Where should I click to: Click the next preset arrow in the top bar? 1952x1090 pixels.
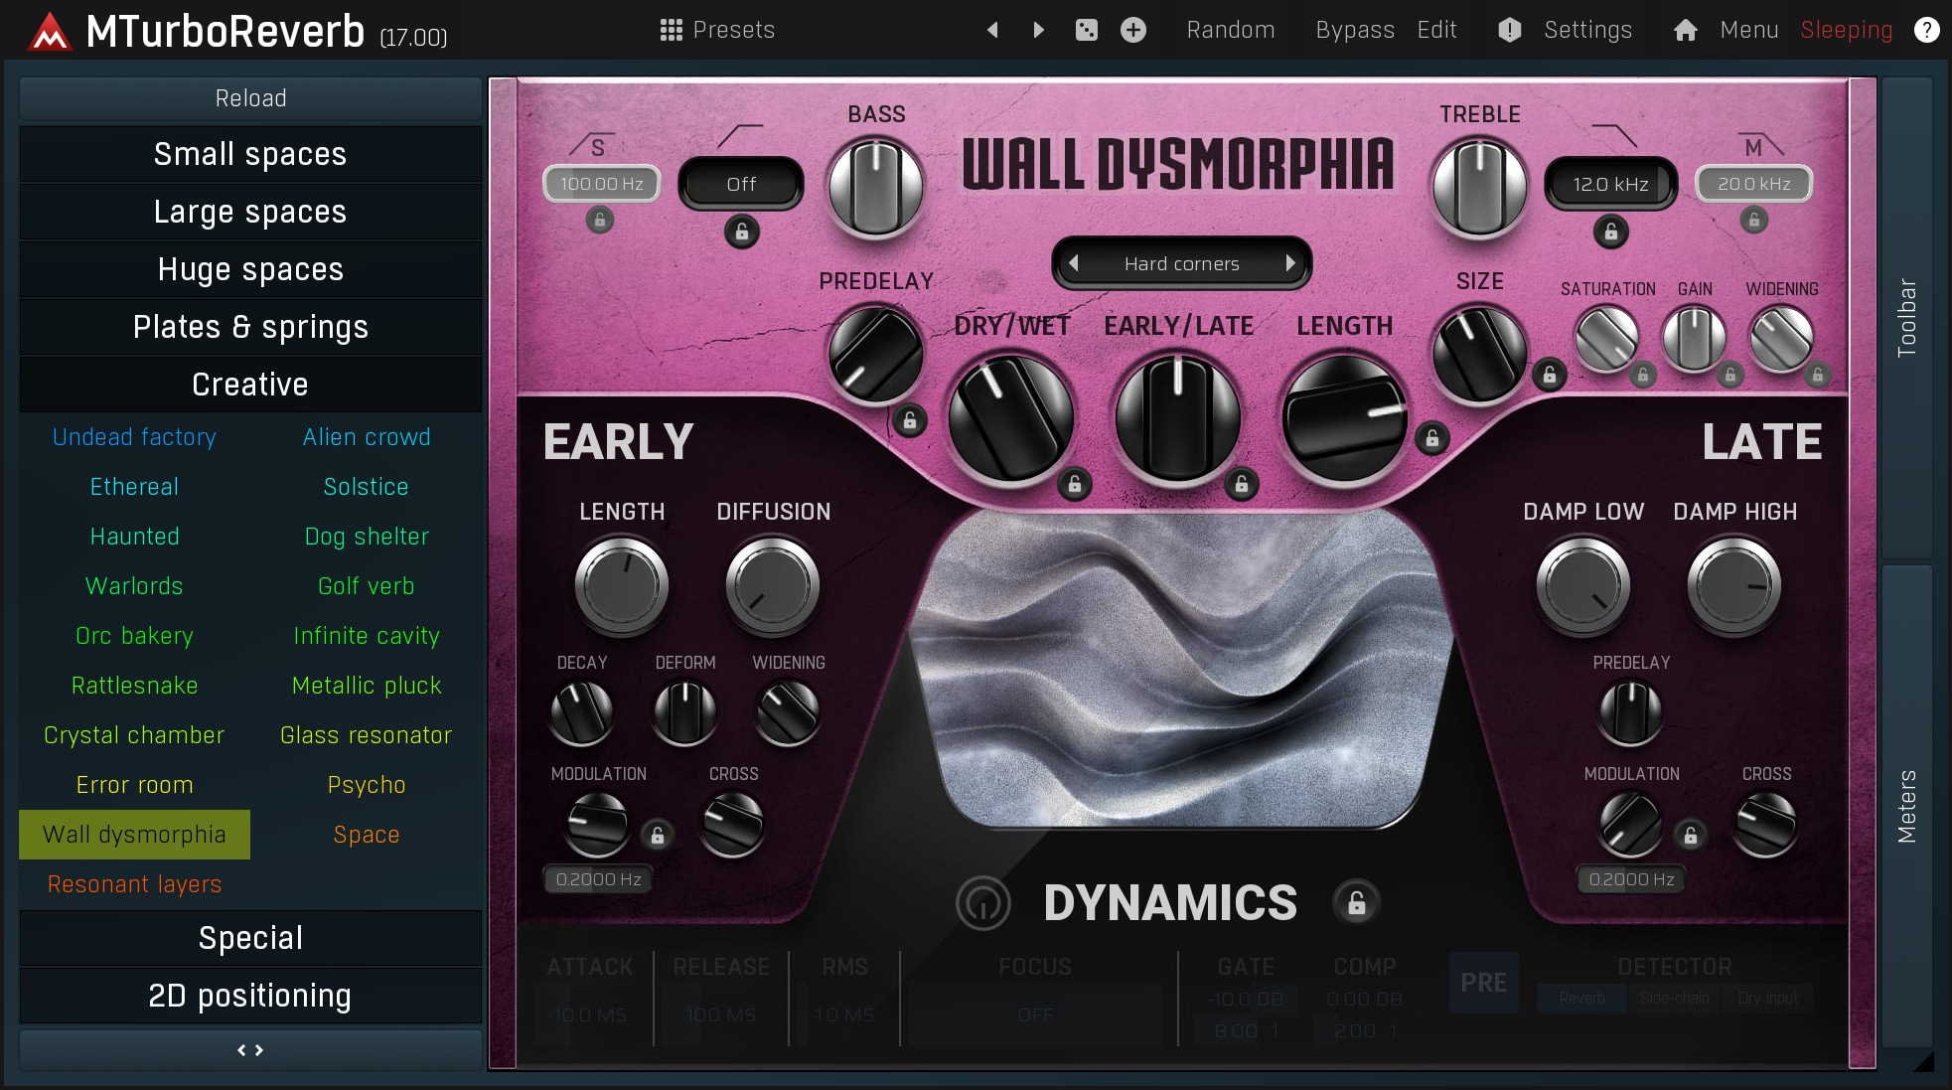point(1038,30)
